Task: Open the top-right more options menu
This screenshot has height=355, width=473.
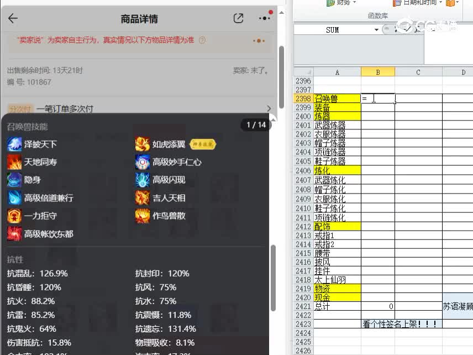Action: click(x=263, y=18)
